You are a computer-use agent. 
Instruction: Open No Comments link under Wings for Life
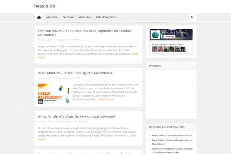[81, 122]
